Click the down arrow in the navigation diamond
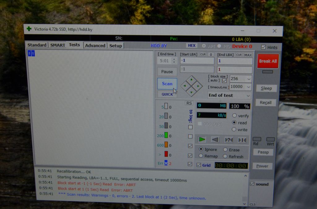Image resolution: width=317 pixels, height=209 pixels. tap(191, 92)
